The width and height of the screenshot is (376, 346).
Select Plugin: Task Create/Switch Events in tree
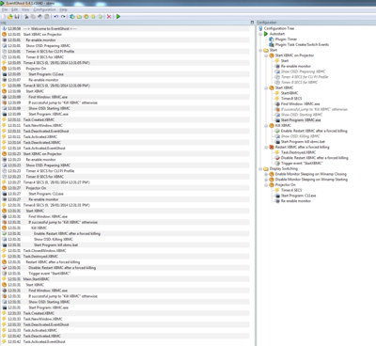(x=302, y=44)
